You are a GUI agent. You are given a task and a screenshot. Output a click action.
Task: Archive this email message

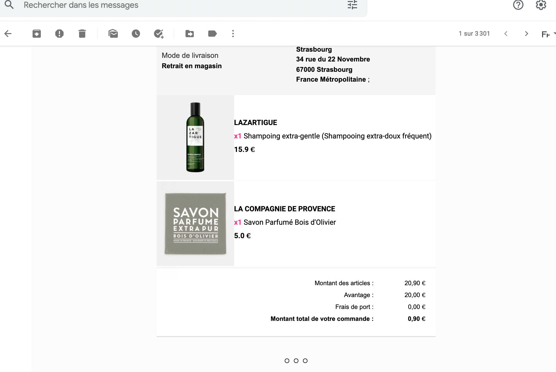click(x=37, y=34)
